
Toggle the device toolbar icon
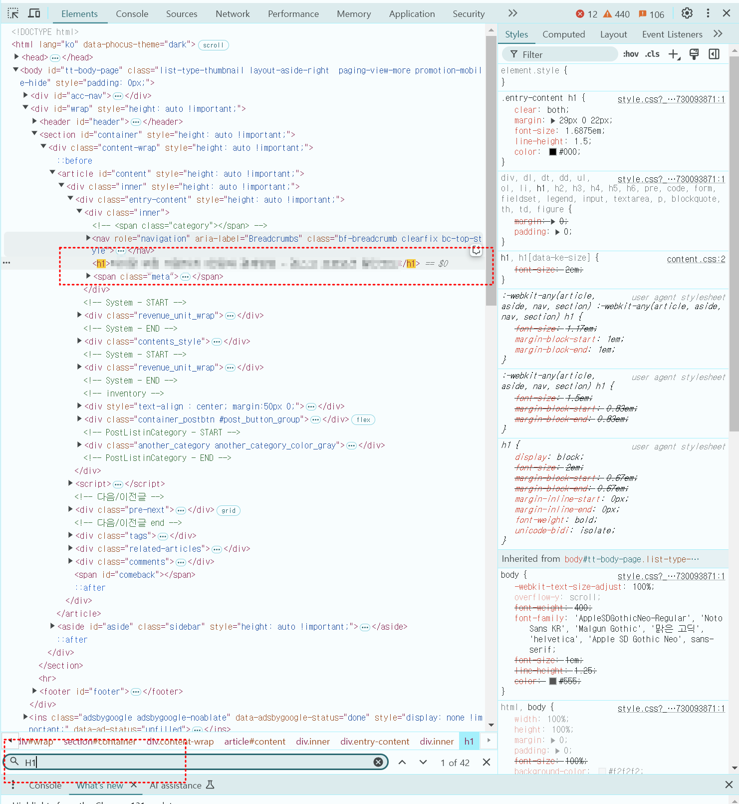pos(34,13)
